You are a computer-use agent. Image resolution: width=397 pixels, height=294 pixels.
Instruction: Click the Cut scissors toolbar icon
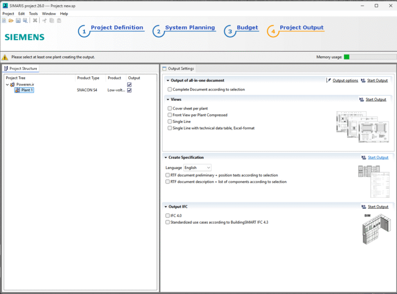coord(44,21)
